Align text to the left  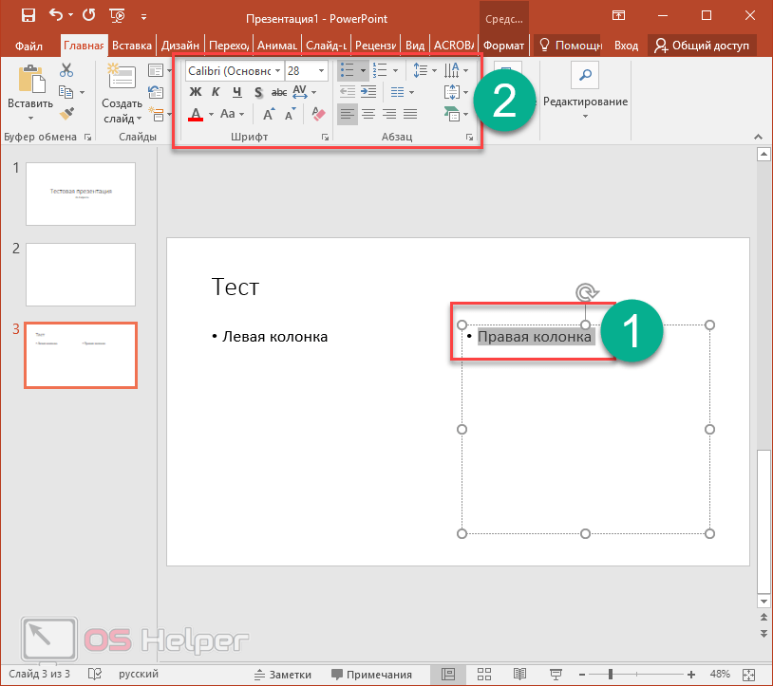(x=347, y=114)
